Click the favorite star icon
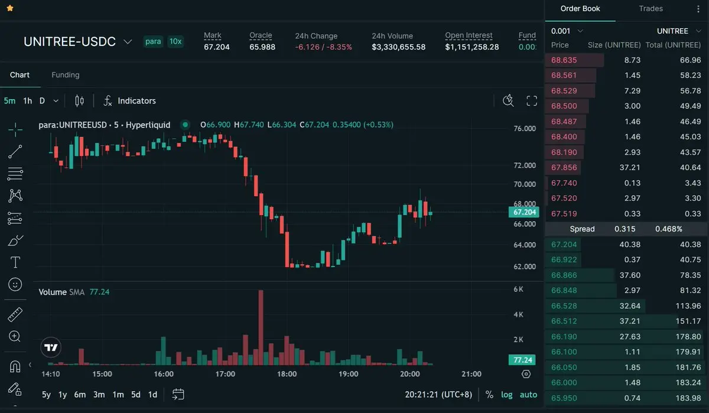Viewport: 709px width, 413px height. pyautogui.click(x=10, y=9)
